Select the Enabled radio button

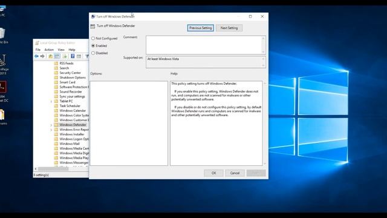tap(93, 46)
